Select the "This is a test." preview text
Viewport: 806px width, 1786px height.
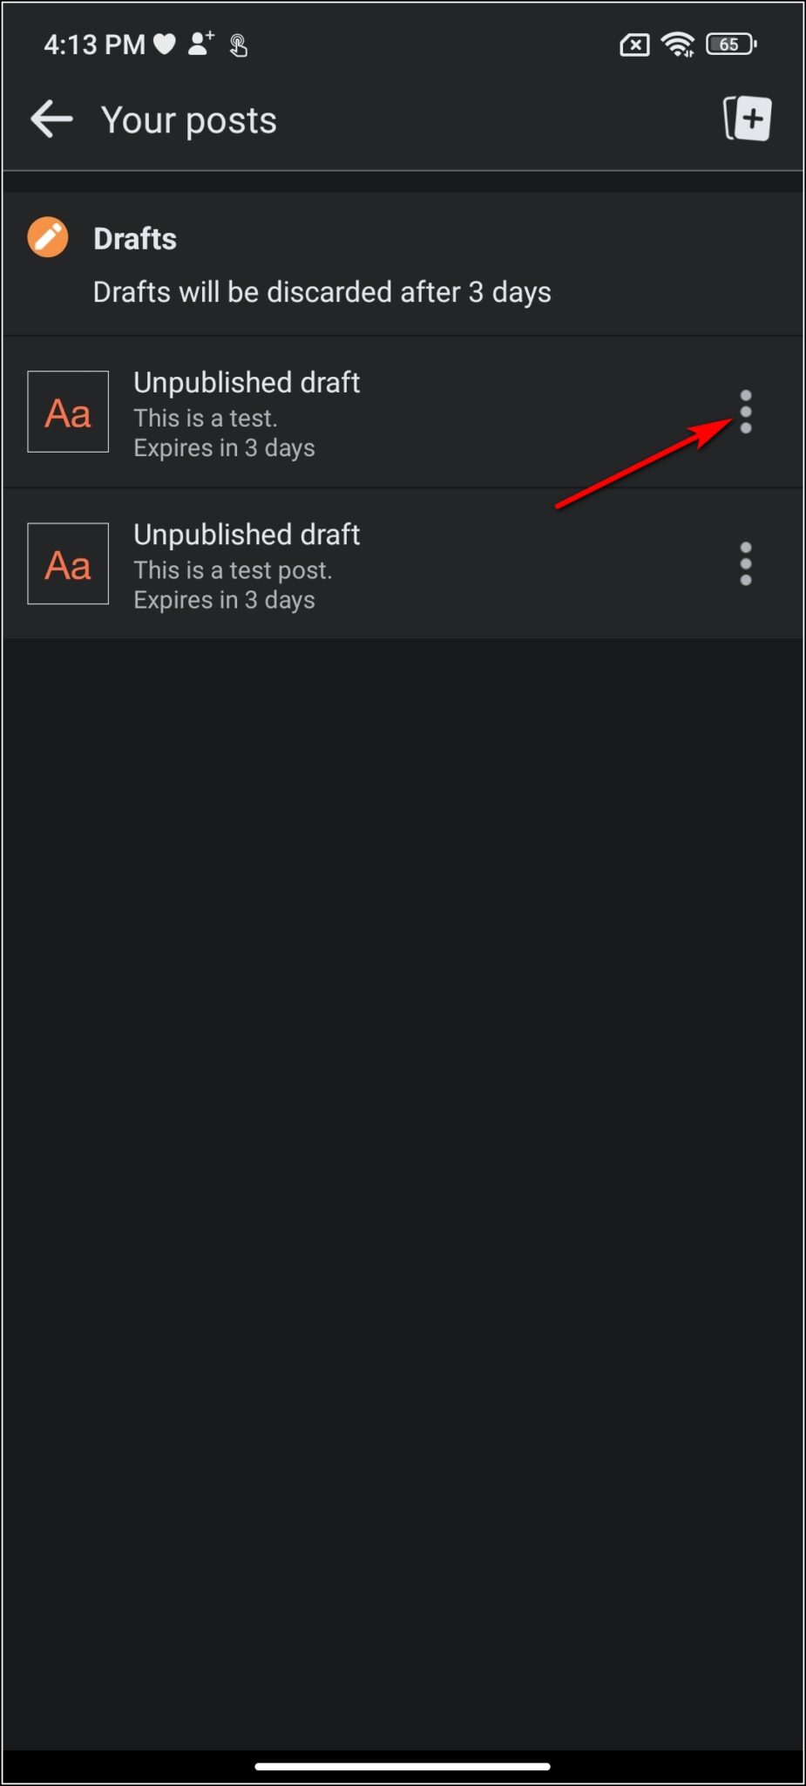(x=206, y=419)
